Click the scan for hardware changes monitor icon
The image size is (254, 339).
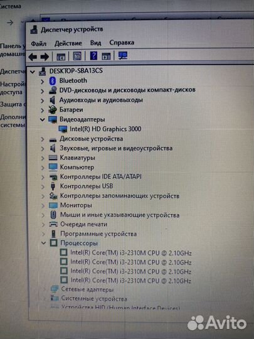123,56
